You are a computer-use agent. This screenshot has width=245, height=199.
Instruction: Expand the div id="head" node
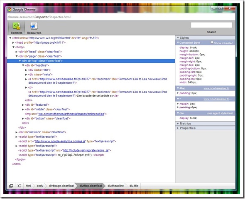click(17, 52)
